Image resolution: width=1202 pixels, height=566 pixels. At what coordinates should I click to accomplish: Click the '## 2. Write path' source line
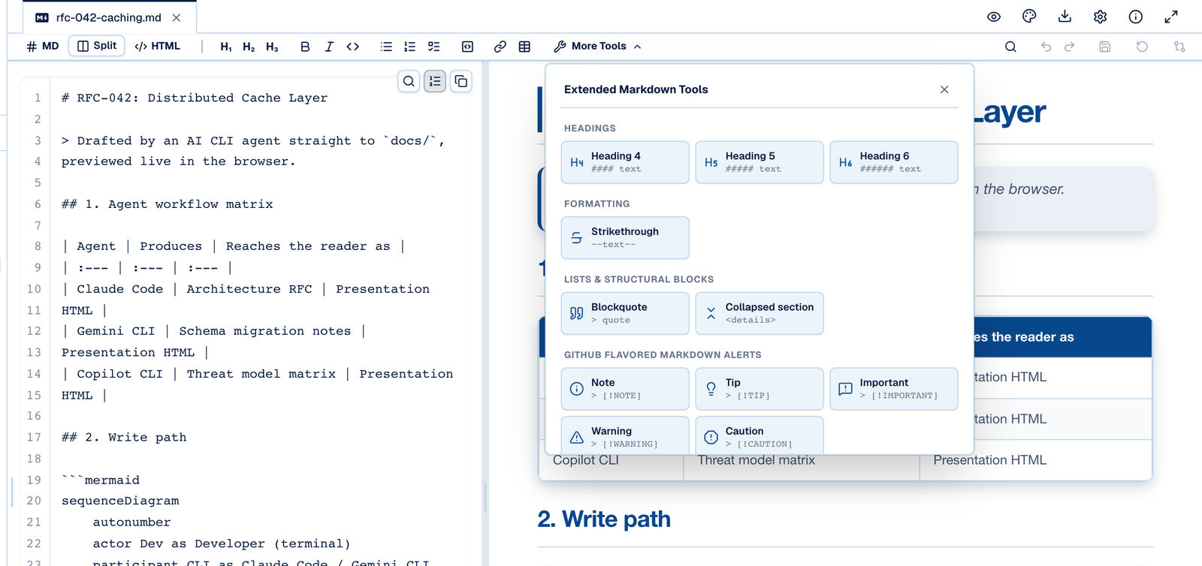[124, 438]
